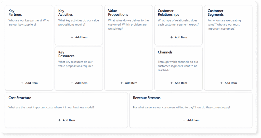Click the 'For what value are our customers' prompt
Image resolution: width=261 pixels, height=138 pixels.
tap(181, 108)
